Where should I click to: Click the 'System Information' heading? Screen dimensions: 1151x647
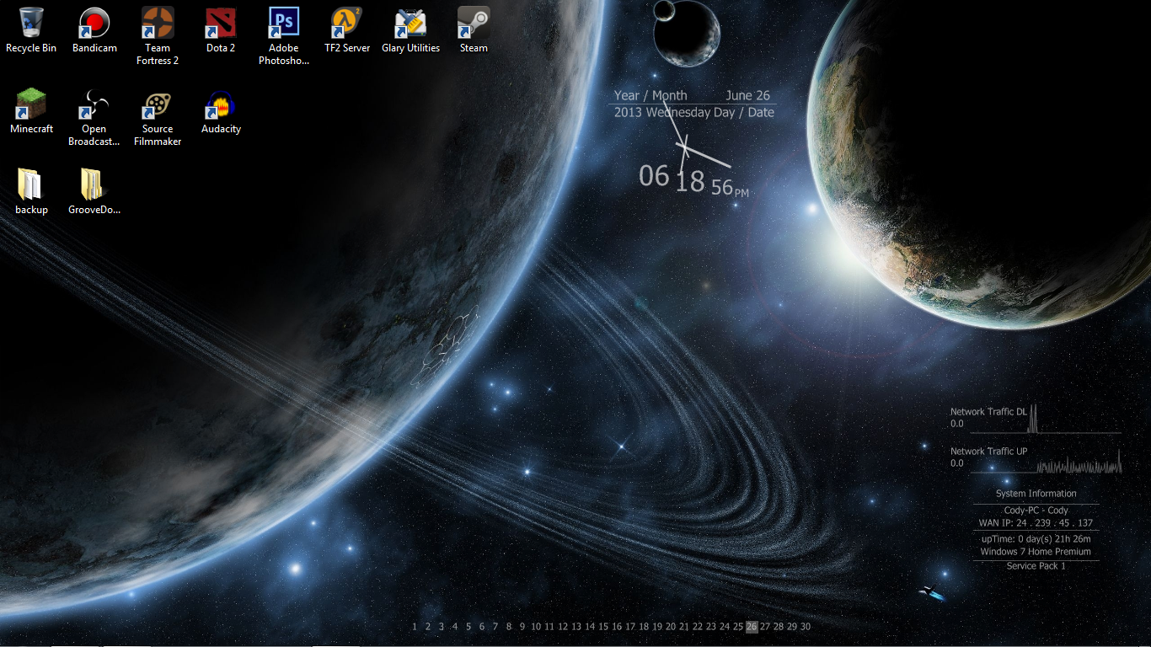click(x=1036, y=494)
